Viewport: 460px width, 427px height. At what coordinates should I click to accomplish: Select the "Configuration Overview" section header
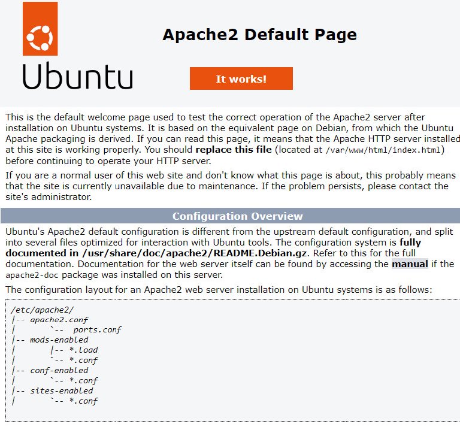237,216
